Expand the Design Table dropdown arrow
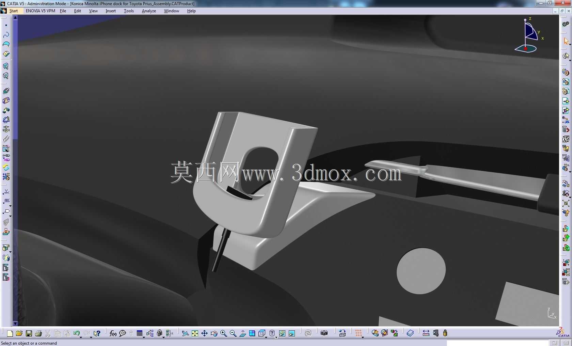 pos(144,337)
